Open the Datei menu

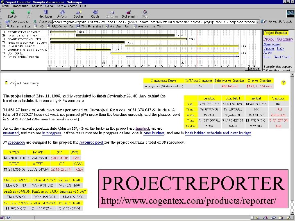[5, 6]
